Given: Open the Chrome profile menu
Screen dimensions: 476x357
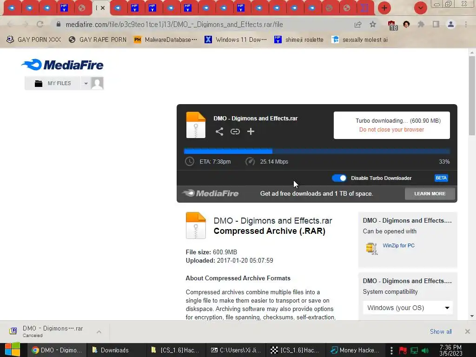Looking at the screenshot, I should [x=451, y=24].
